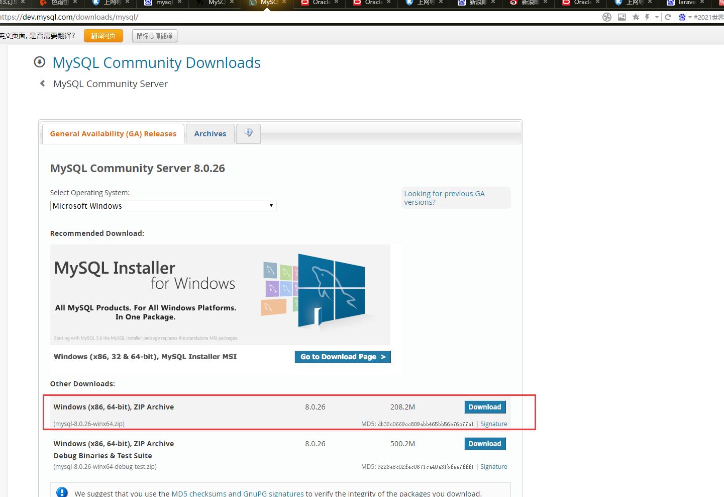Click the fan-shaped acceleration icon in address bar
The height and width of the screenshot is (497, 724).
point(607,17)
